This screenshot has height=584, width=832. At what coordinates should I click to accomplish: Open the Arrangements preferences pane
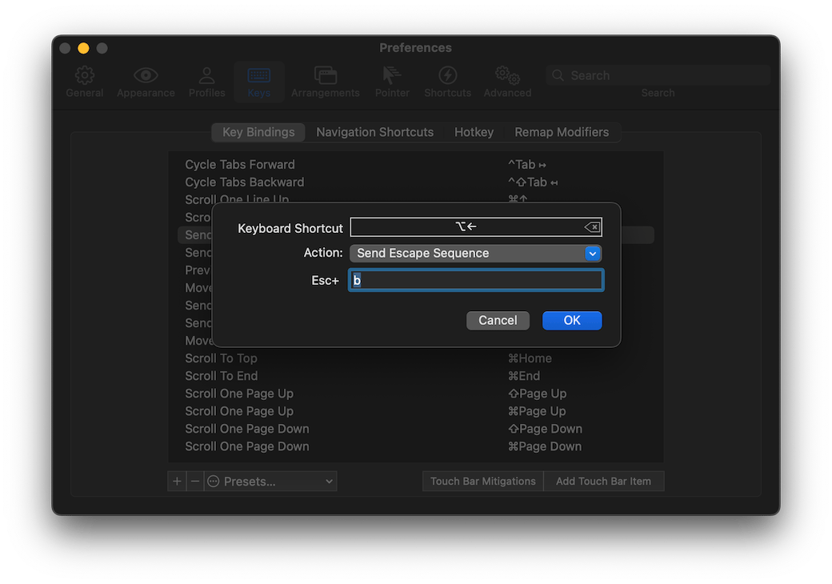[x=326, y=82]
